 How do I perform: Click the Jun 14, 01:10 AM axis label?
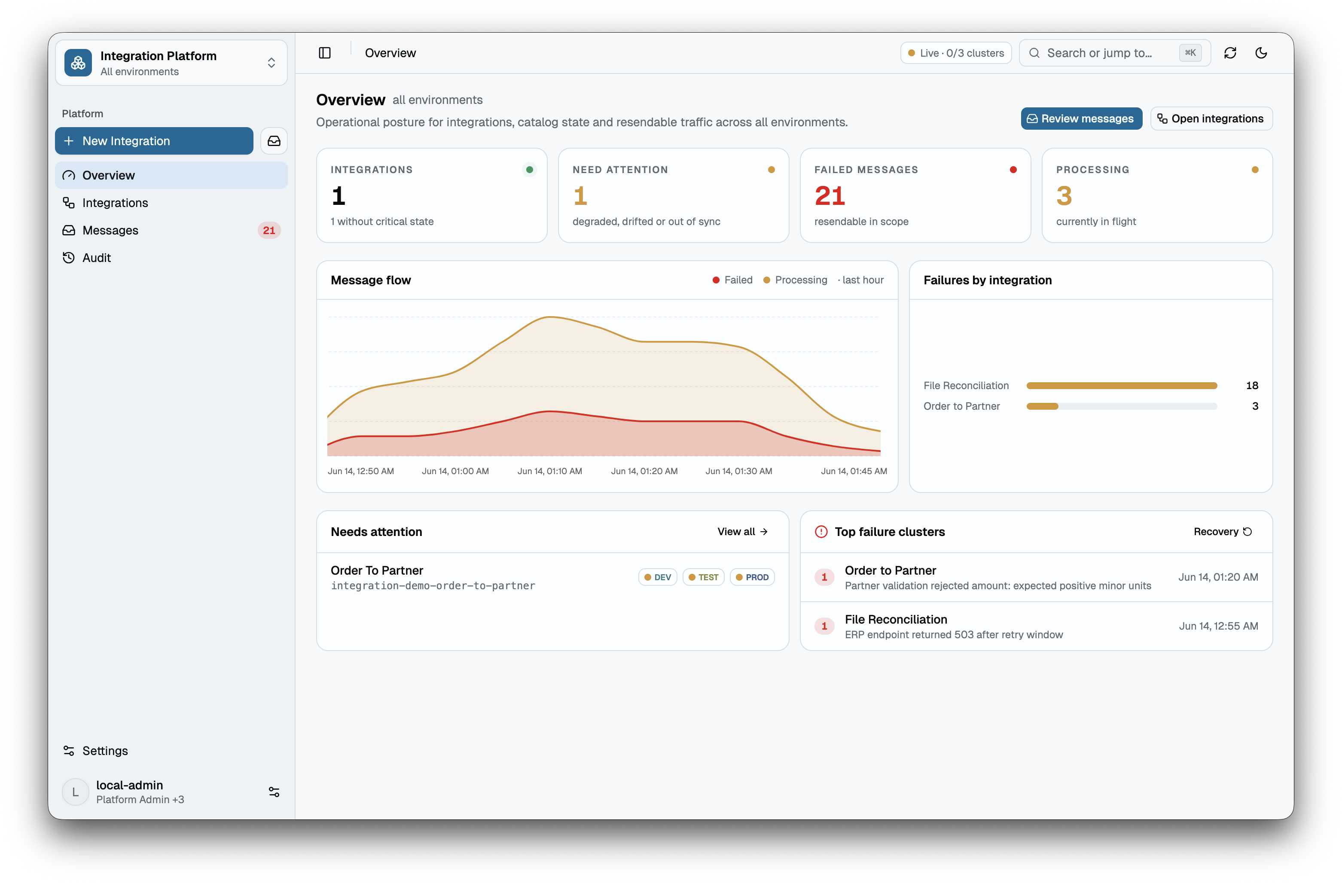tap(550, 472)
